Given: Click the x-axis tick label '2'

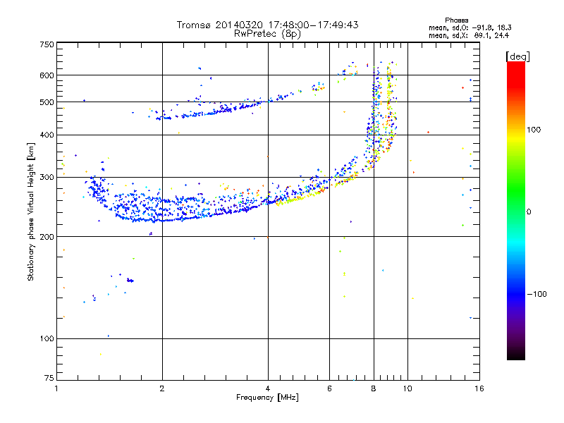Looking at the screenshot, I should coord(162,388).
